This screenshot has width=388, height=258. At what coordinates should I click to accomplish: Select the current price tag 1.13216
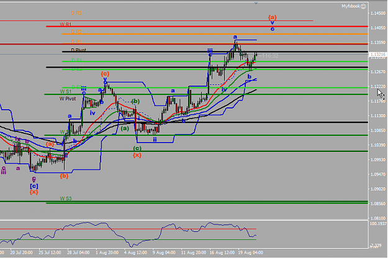tap(378, 54)
